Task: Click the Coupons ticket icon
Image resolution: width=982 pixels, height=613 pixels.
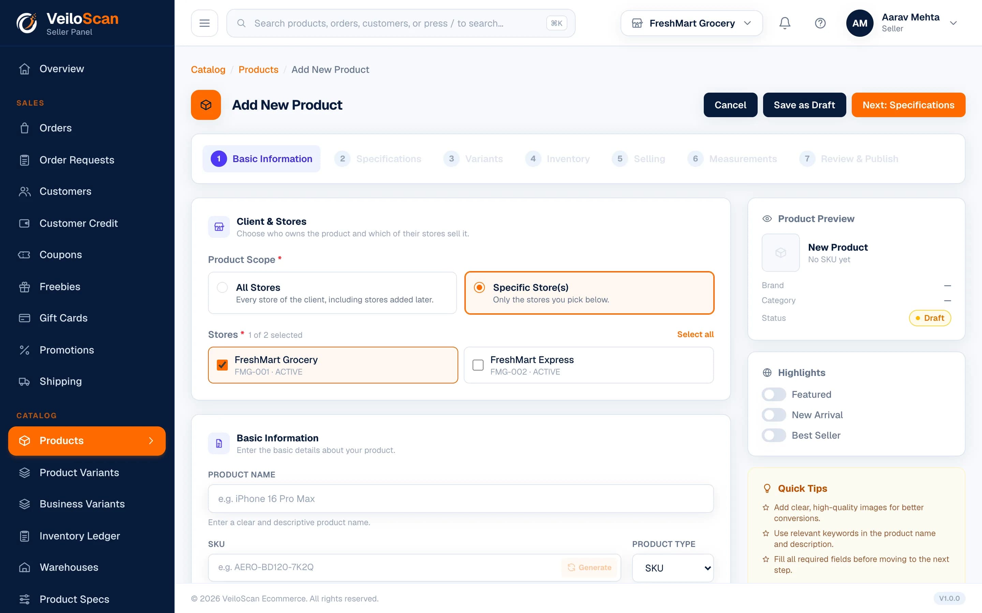Action: (24, 255)
